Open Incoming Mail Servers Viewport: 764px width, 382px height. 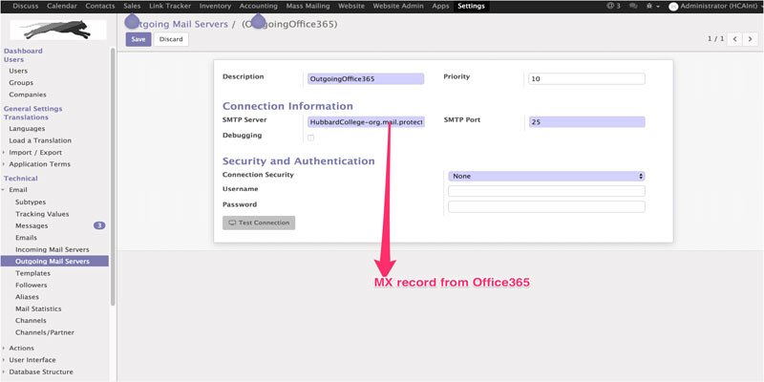pos(53,249)
